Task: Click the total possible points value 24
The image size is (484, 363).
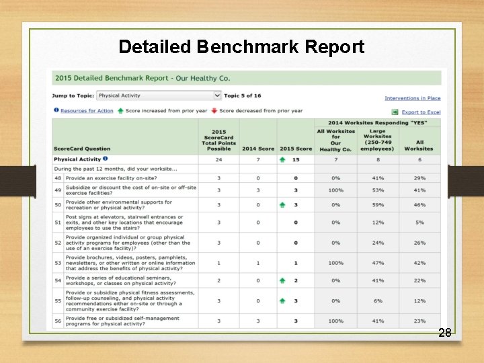Action: tap(218, 159)
